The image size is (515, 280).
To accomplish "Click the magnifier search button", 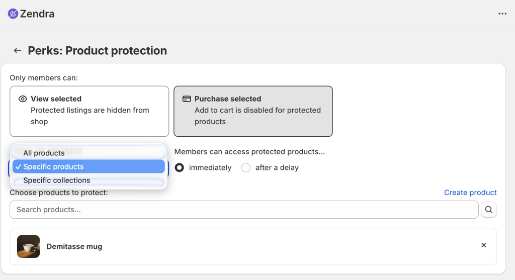I will [489, 210].
